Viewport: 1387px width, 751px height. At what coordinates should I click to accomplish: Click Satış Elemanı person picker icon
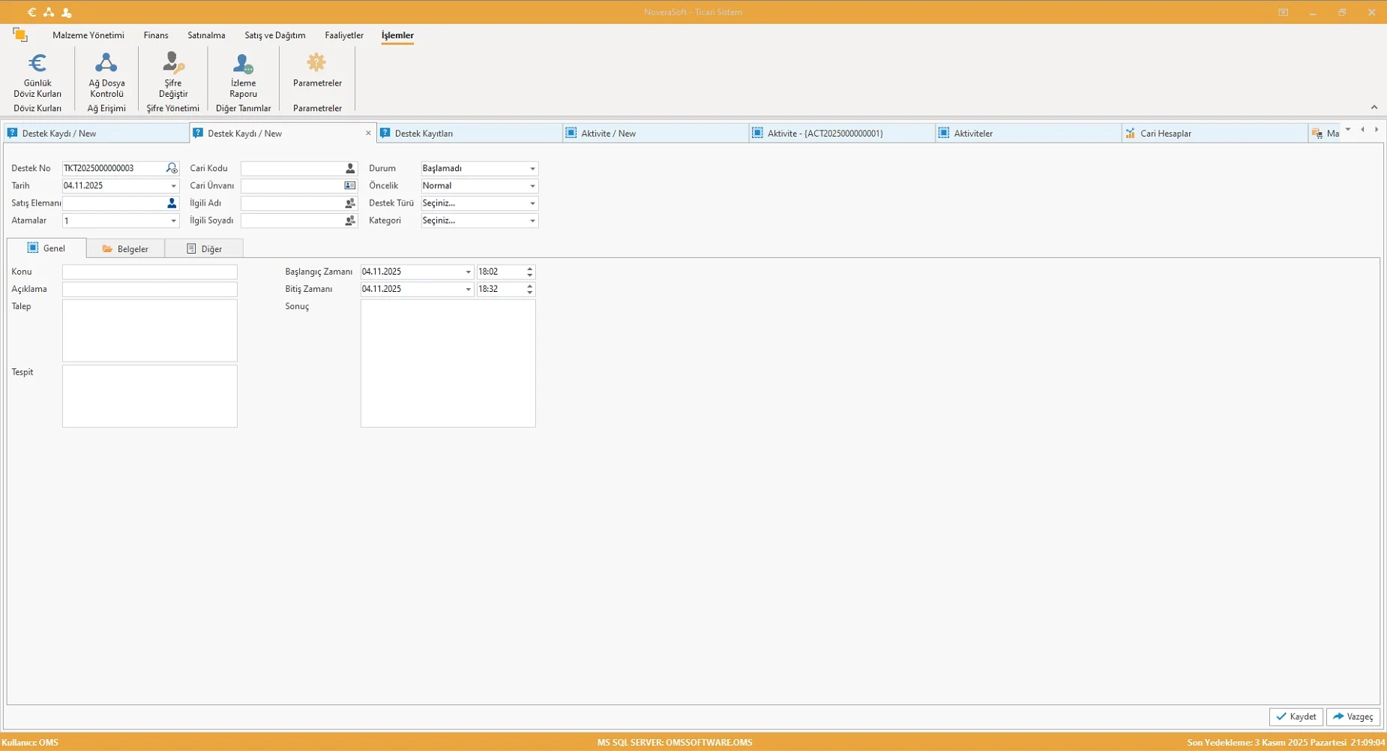click(x=172, y=203)
